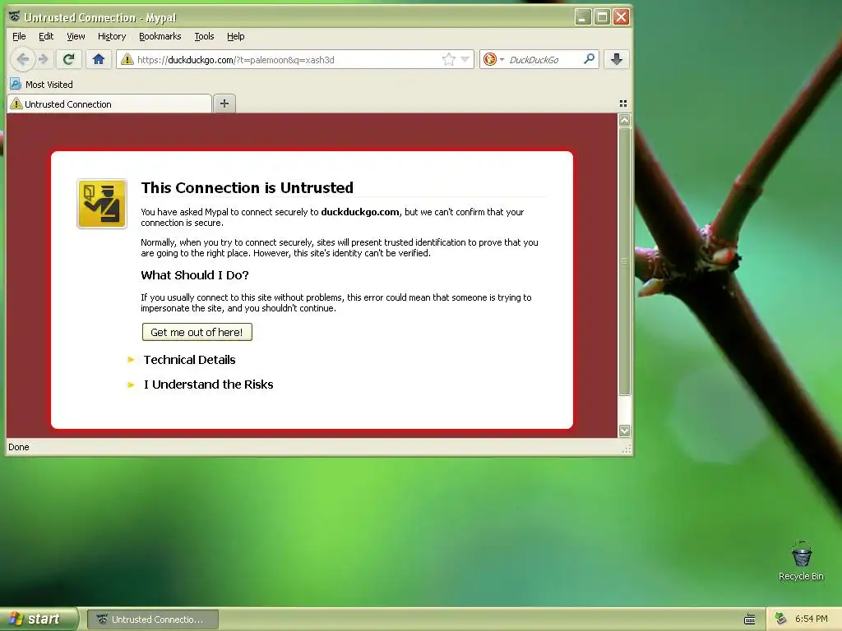Open the Edit menu
Viewport: 842px width, 631px height.
point(46,36)
